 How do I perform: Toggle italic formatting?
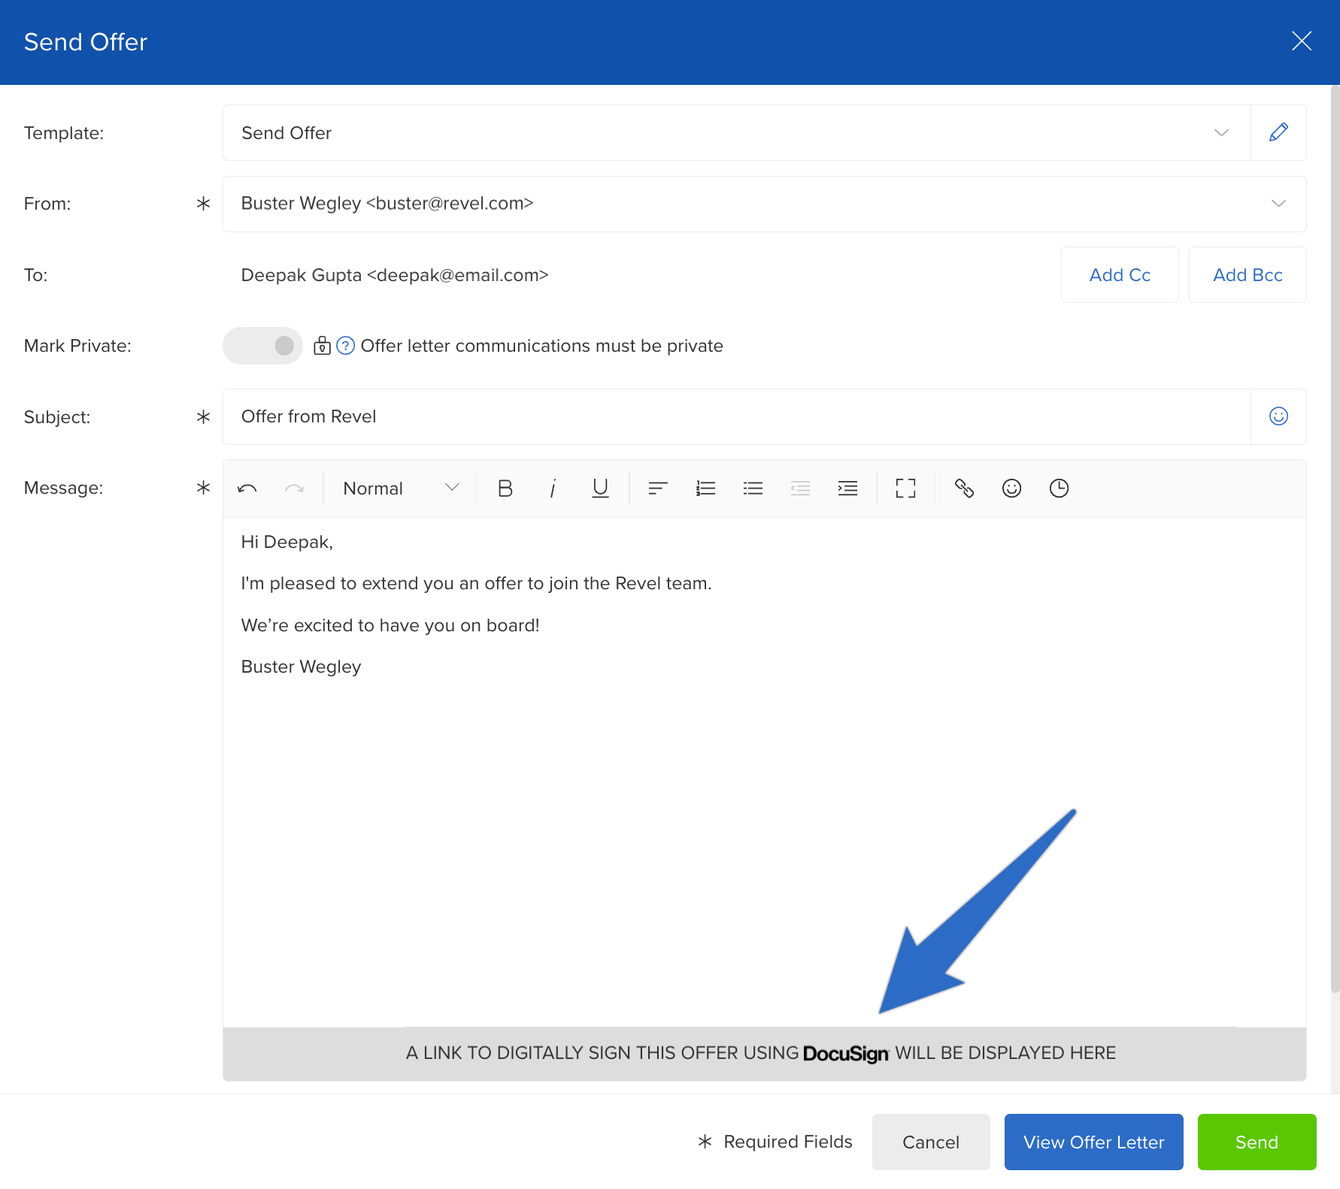[x=553, y=489]
